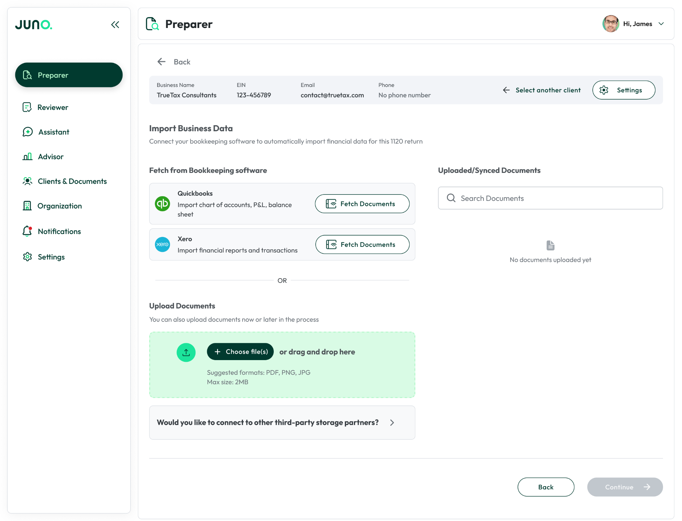Click the Notifications bell icon
The width and height of the screenshot is (682, 521).
coord(27,231)
